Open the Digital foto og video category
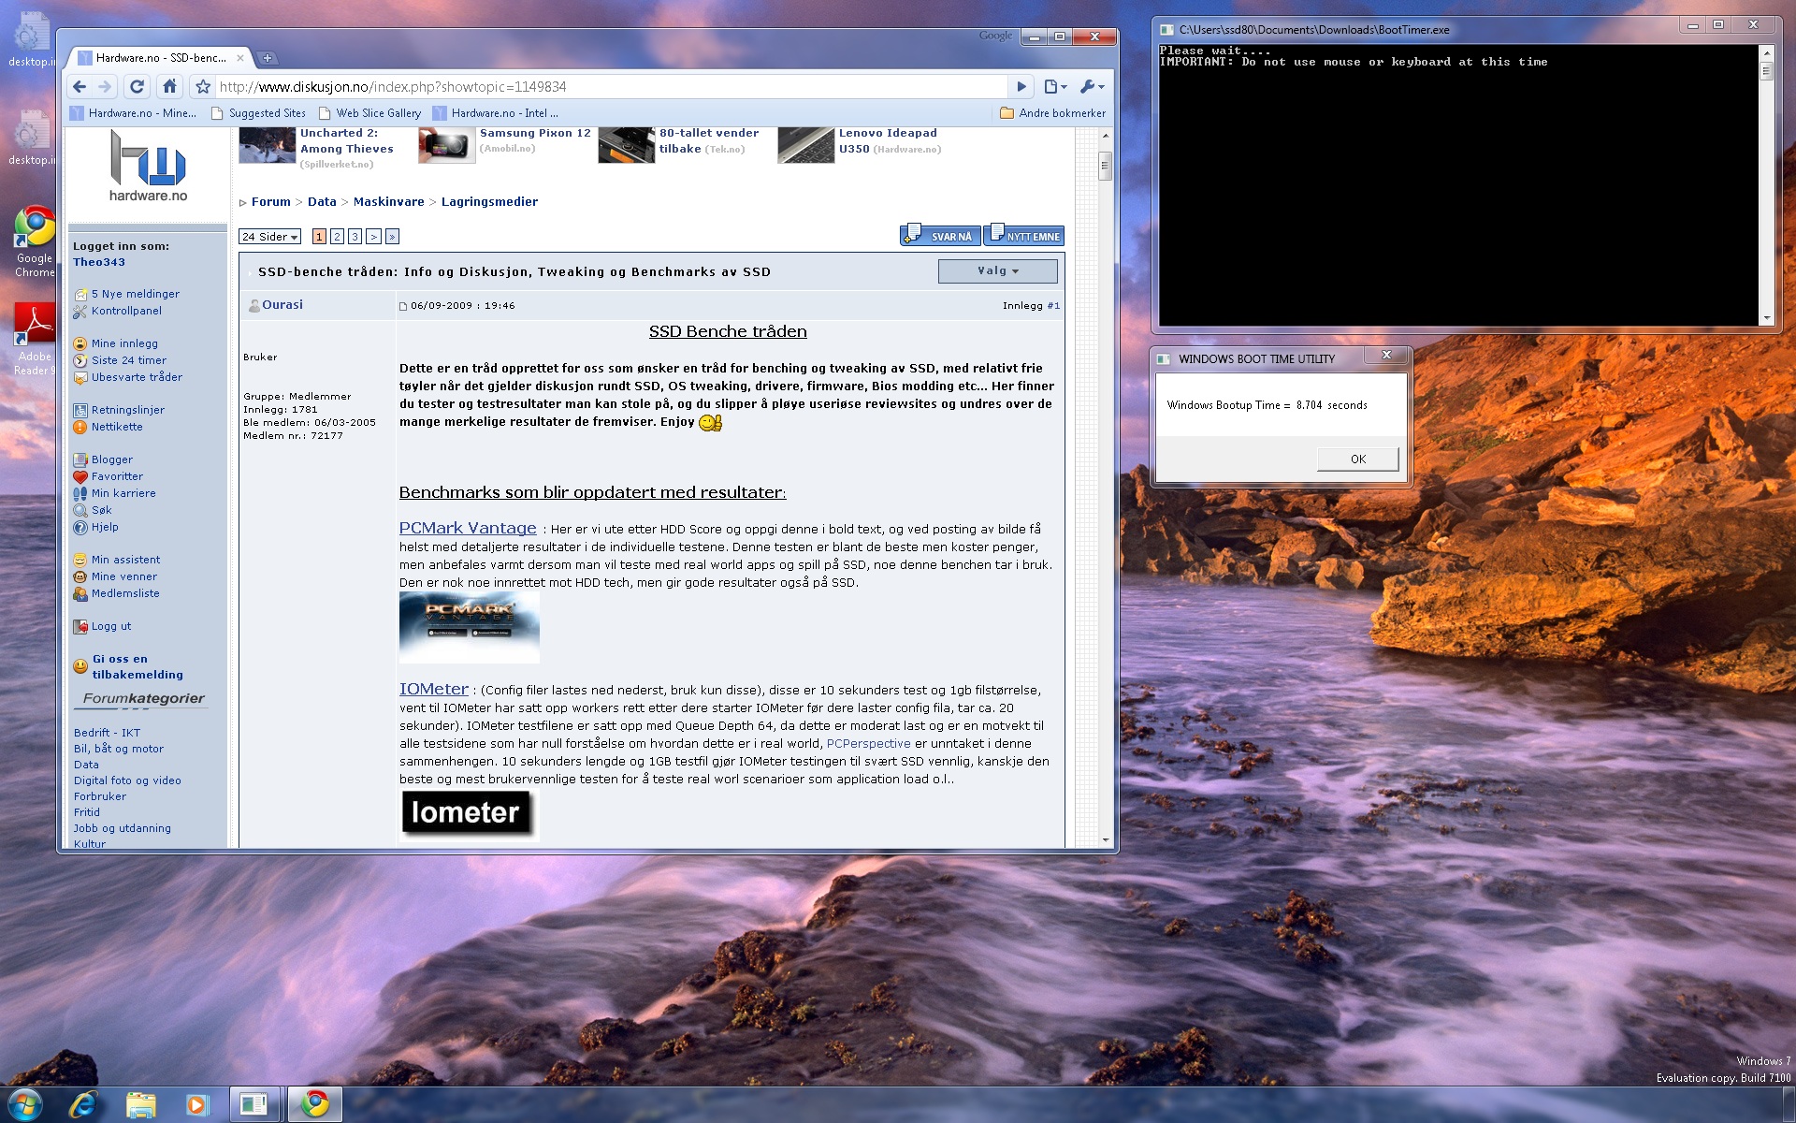The width and height of the screenshot is (1796, 1123). coord(127,780)
